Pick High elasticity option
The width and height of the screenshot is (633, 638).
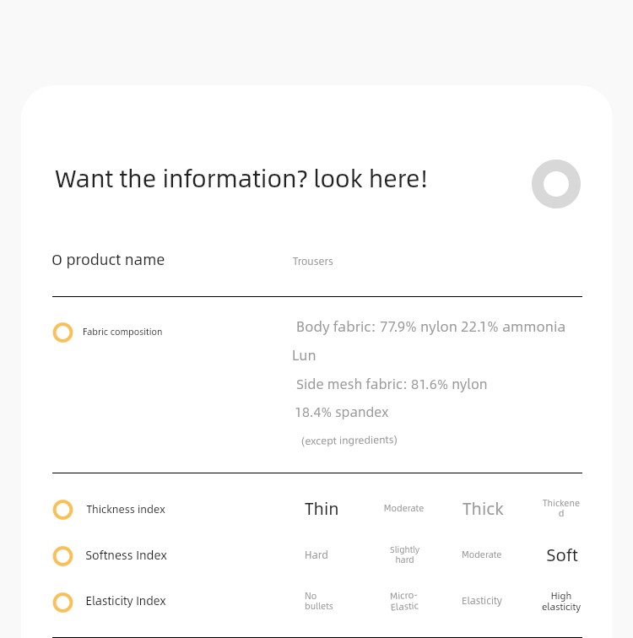(x=561, y=602)
